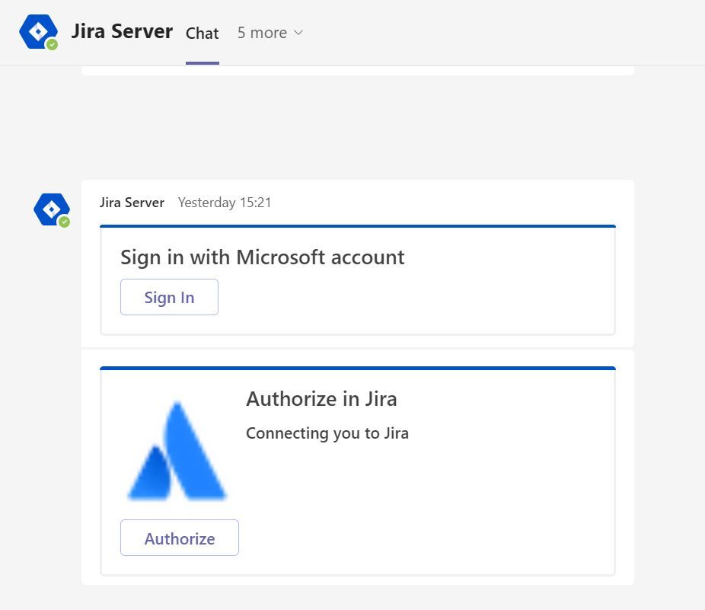Click blue top border of Sign in card

point(358,226)
